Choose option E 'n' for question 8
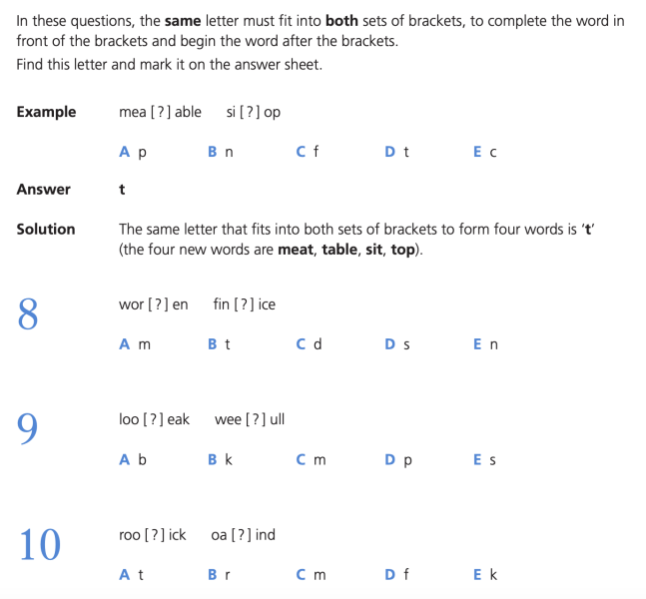The height and width of the screenshot is (599, 646). click(x=485, y=344)
